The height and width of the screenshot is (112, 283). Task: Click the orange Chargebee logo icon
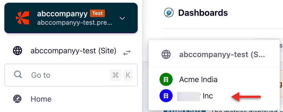[x=22, y=18]
